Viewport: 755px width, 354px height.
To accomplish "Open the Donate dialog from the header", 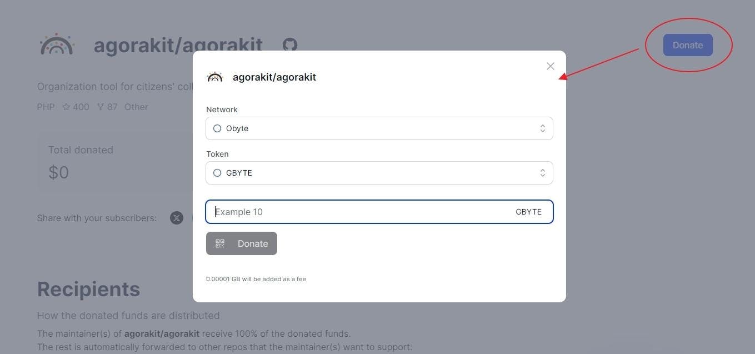I will (x=688, y=45).
